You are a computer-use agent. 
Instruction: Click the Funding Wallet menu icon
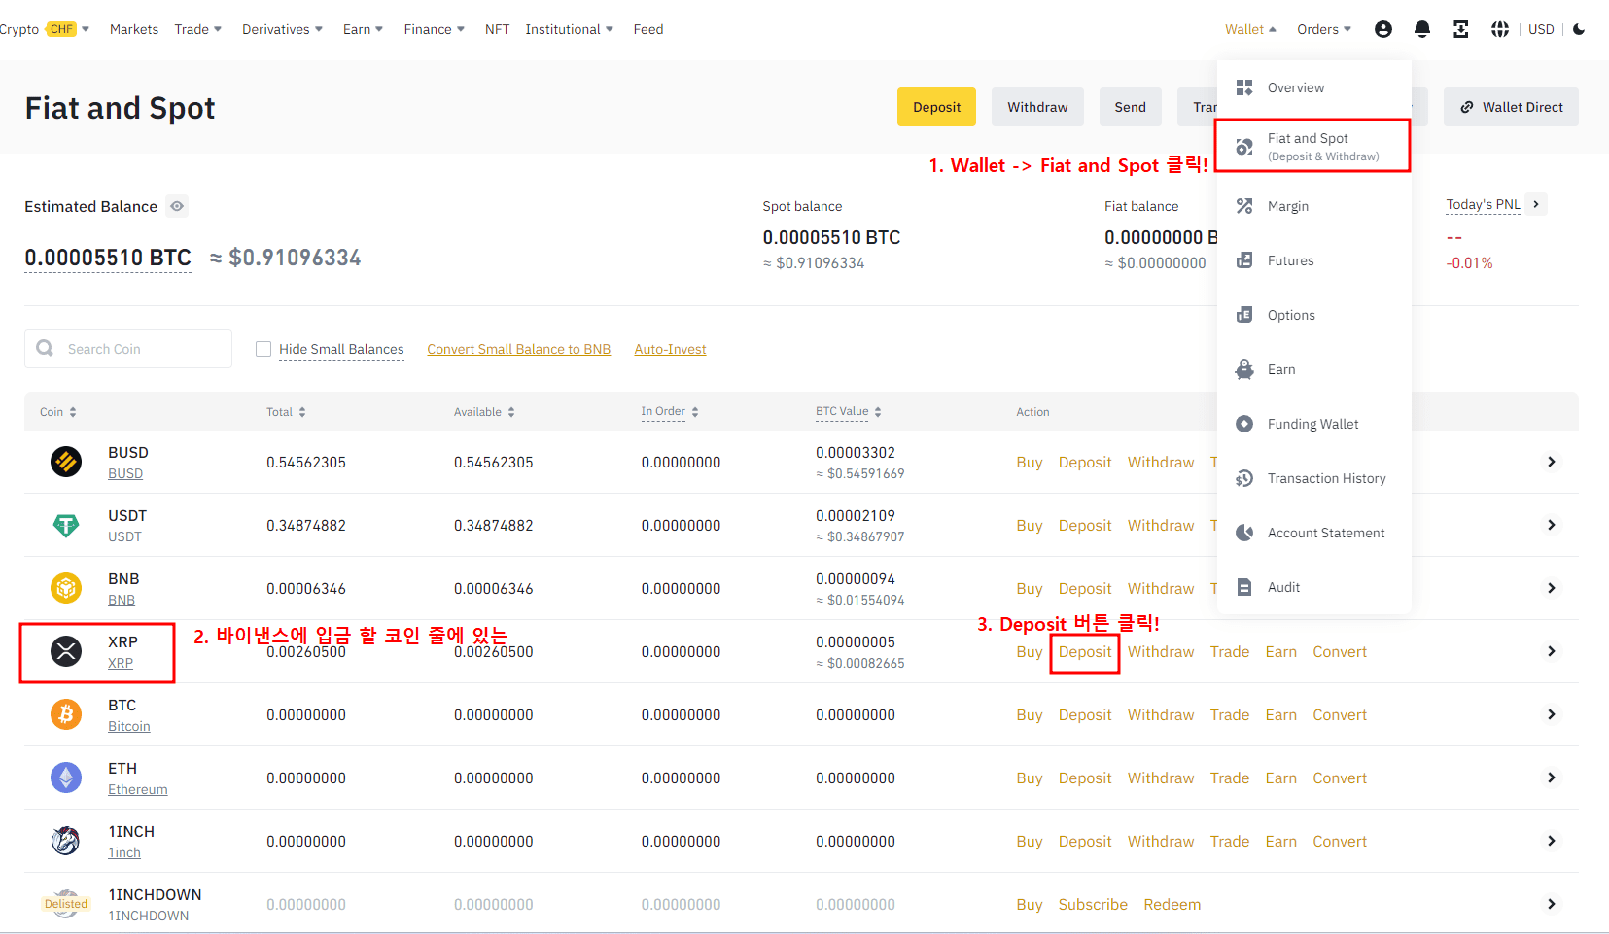point(1244,424)
